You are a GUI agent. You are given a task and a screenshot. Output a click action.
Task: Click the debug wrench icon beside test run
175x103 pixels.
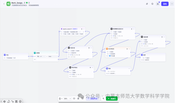click(x=103, y=99)
